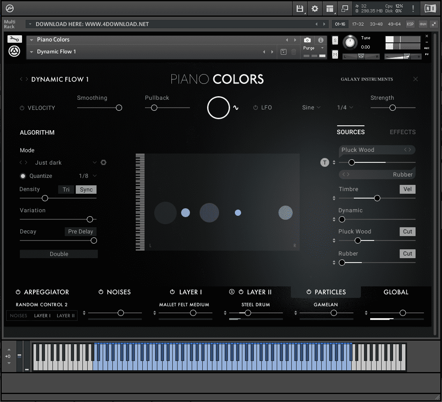The width and height of the screenshot is (442, 402).
Task: Click the Double button
Action: coord(59,254)
